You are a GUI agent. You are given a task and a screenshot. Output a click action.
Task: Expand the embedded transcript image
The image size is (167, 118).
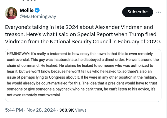tap(83, 75)
